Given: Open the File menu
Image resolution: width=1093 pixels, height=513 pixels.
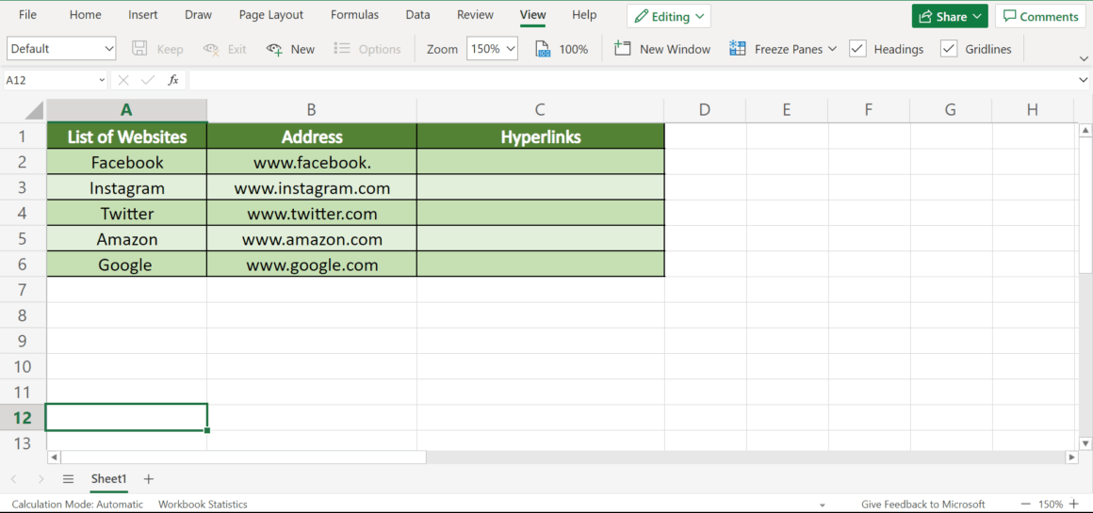Looking at the screenshot, I should click(28, 15).
